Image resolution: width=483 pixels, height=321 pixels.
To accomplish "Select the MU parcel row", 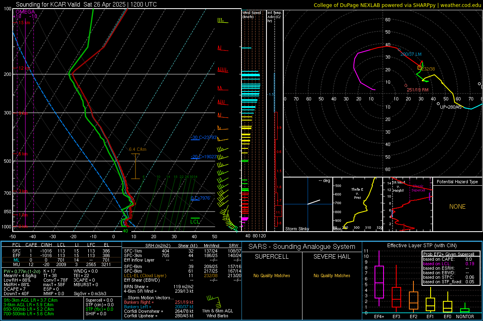I will (62, 264).
